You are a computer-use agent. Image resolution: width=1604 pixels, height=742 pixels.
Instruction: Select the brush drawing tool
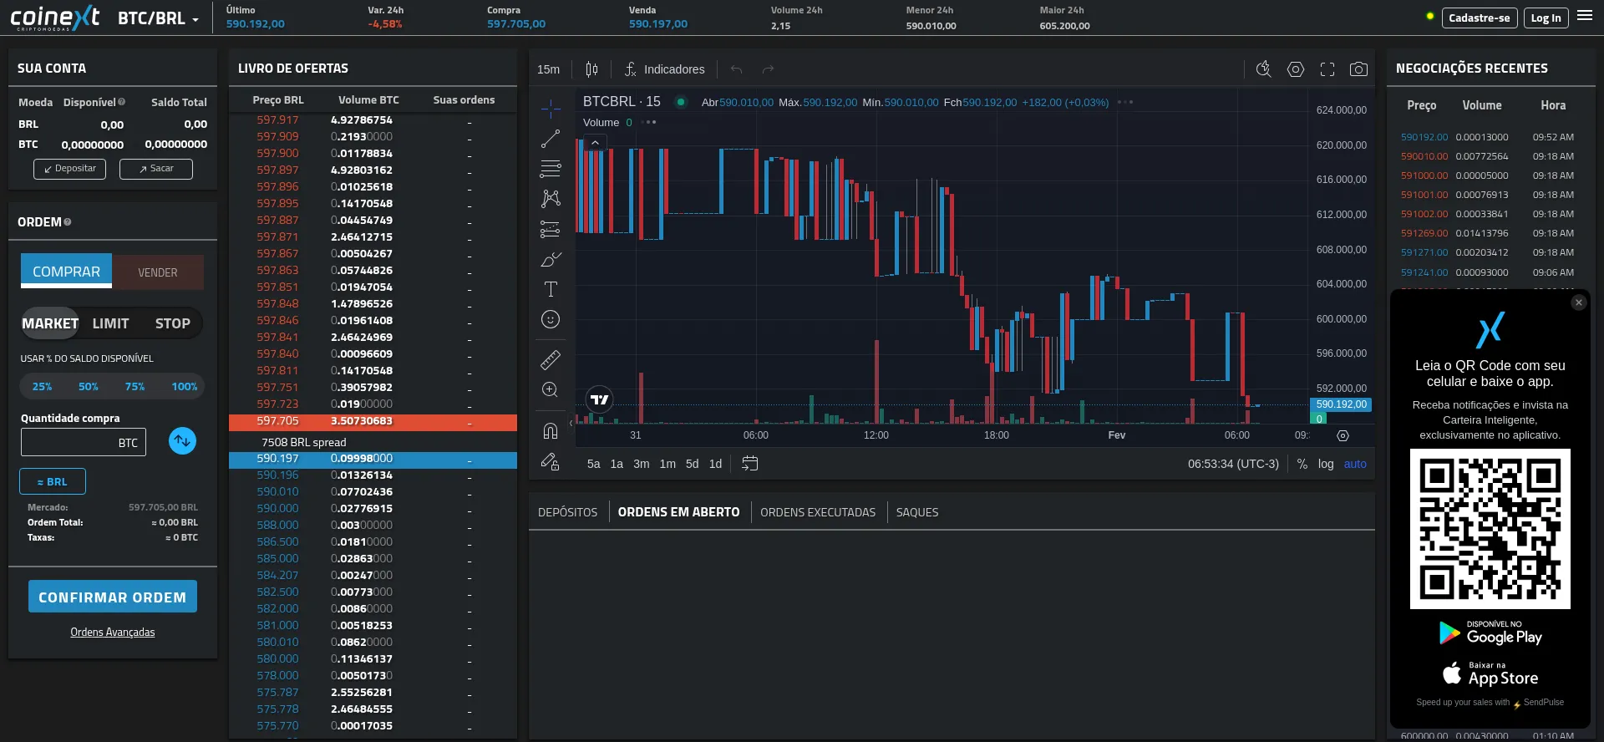point(551,259)
